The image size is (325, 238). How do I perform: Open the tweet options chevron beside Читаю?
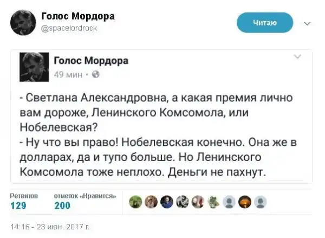[307, 24]
